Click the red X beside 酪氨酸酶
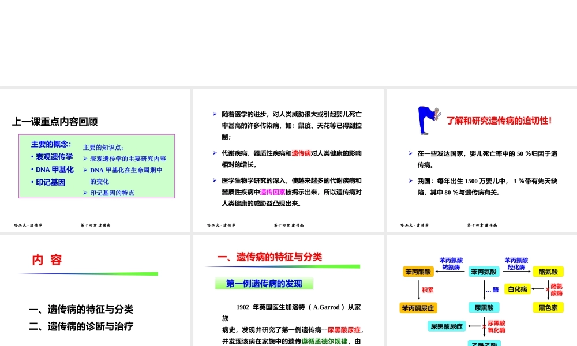 pyautogui.click(x=547, y=289)
